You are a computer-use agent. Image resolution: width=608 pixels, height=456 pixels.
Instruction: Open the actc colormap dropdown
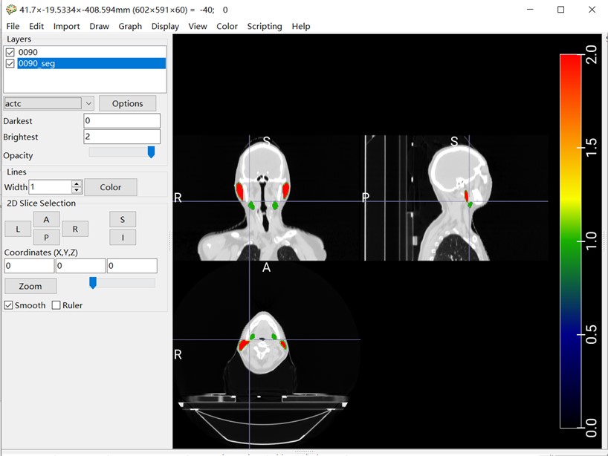click(x=88, y=103)
